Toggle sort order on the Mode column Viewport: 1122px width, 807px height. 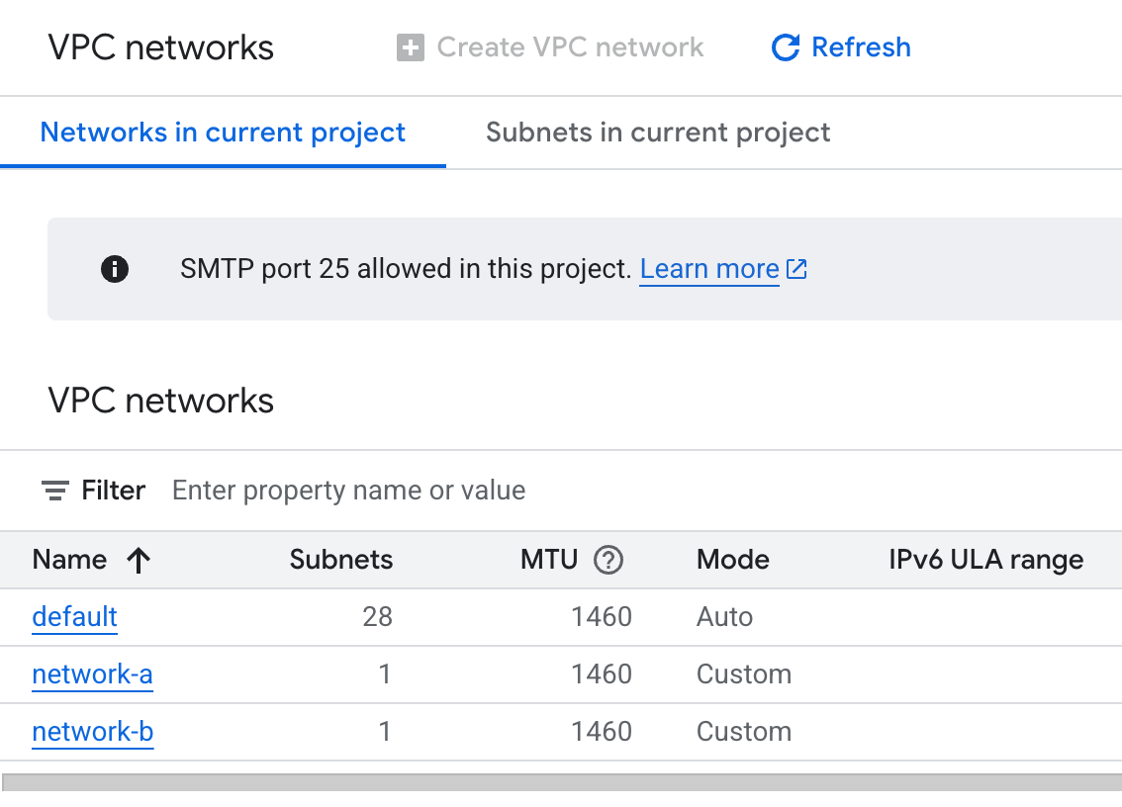[x=732, y=560]
